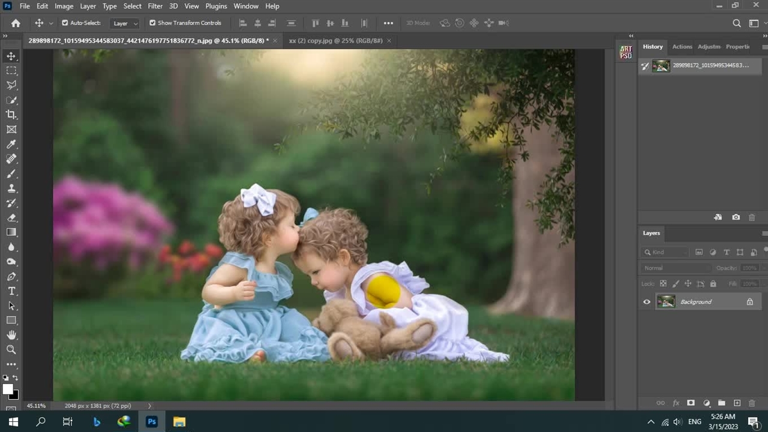Select the Clone Stamp tool
The image size is (768, 432).
(x=11, y=188)
